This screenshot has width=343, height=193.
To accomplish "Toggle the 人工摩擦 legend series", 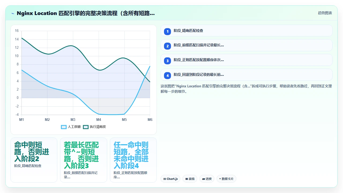I will 71,127.
